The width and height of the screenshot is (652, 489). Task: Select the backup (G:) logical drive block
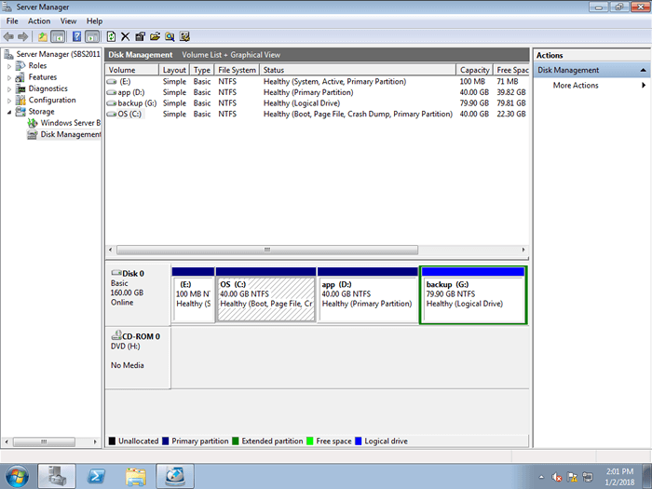473,295
